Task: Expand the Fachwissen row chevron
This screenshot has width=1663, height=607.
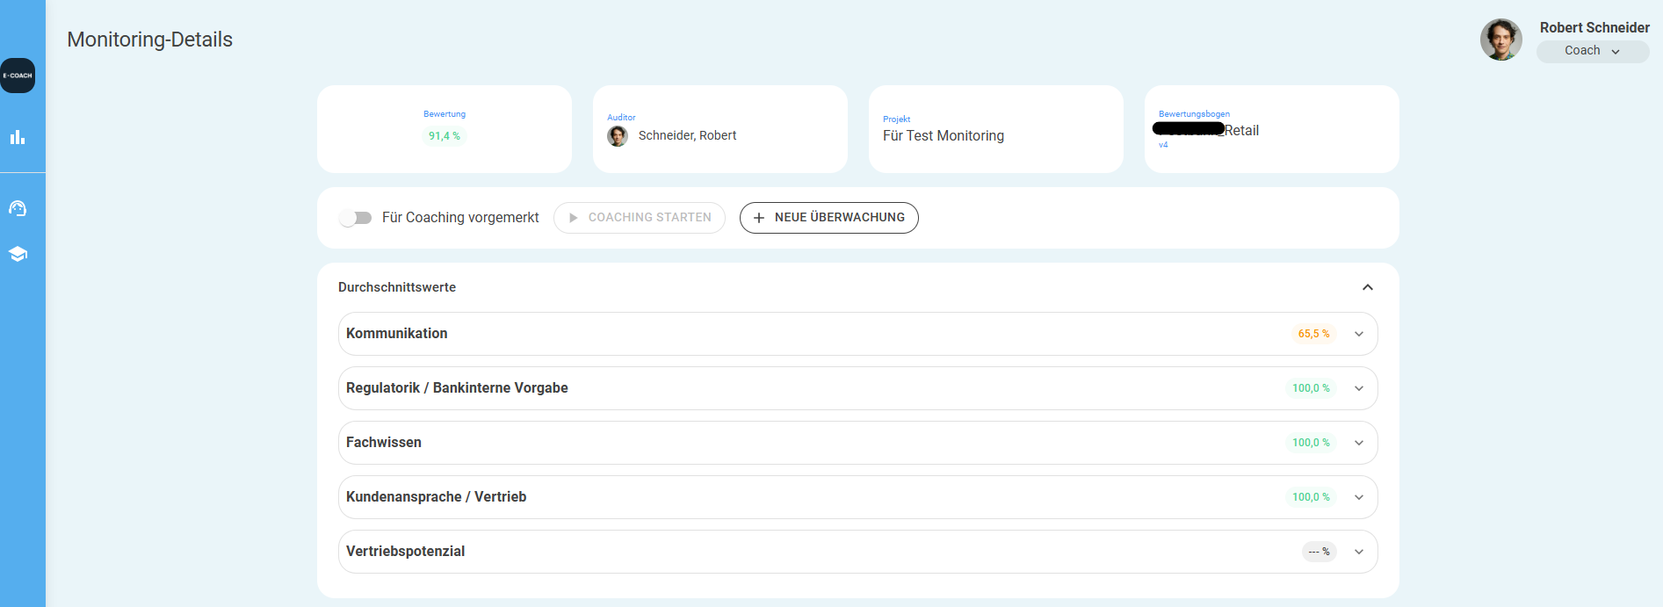Action: (x=1359, y=443)
